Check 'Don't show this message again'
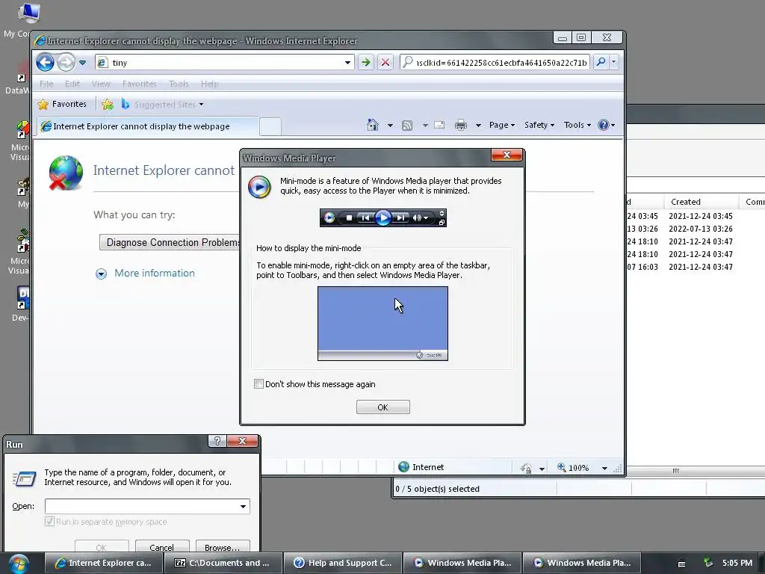Viewport: 765px width, 574px height. (258, 384)
